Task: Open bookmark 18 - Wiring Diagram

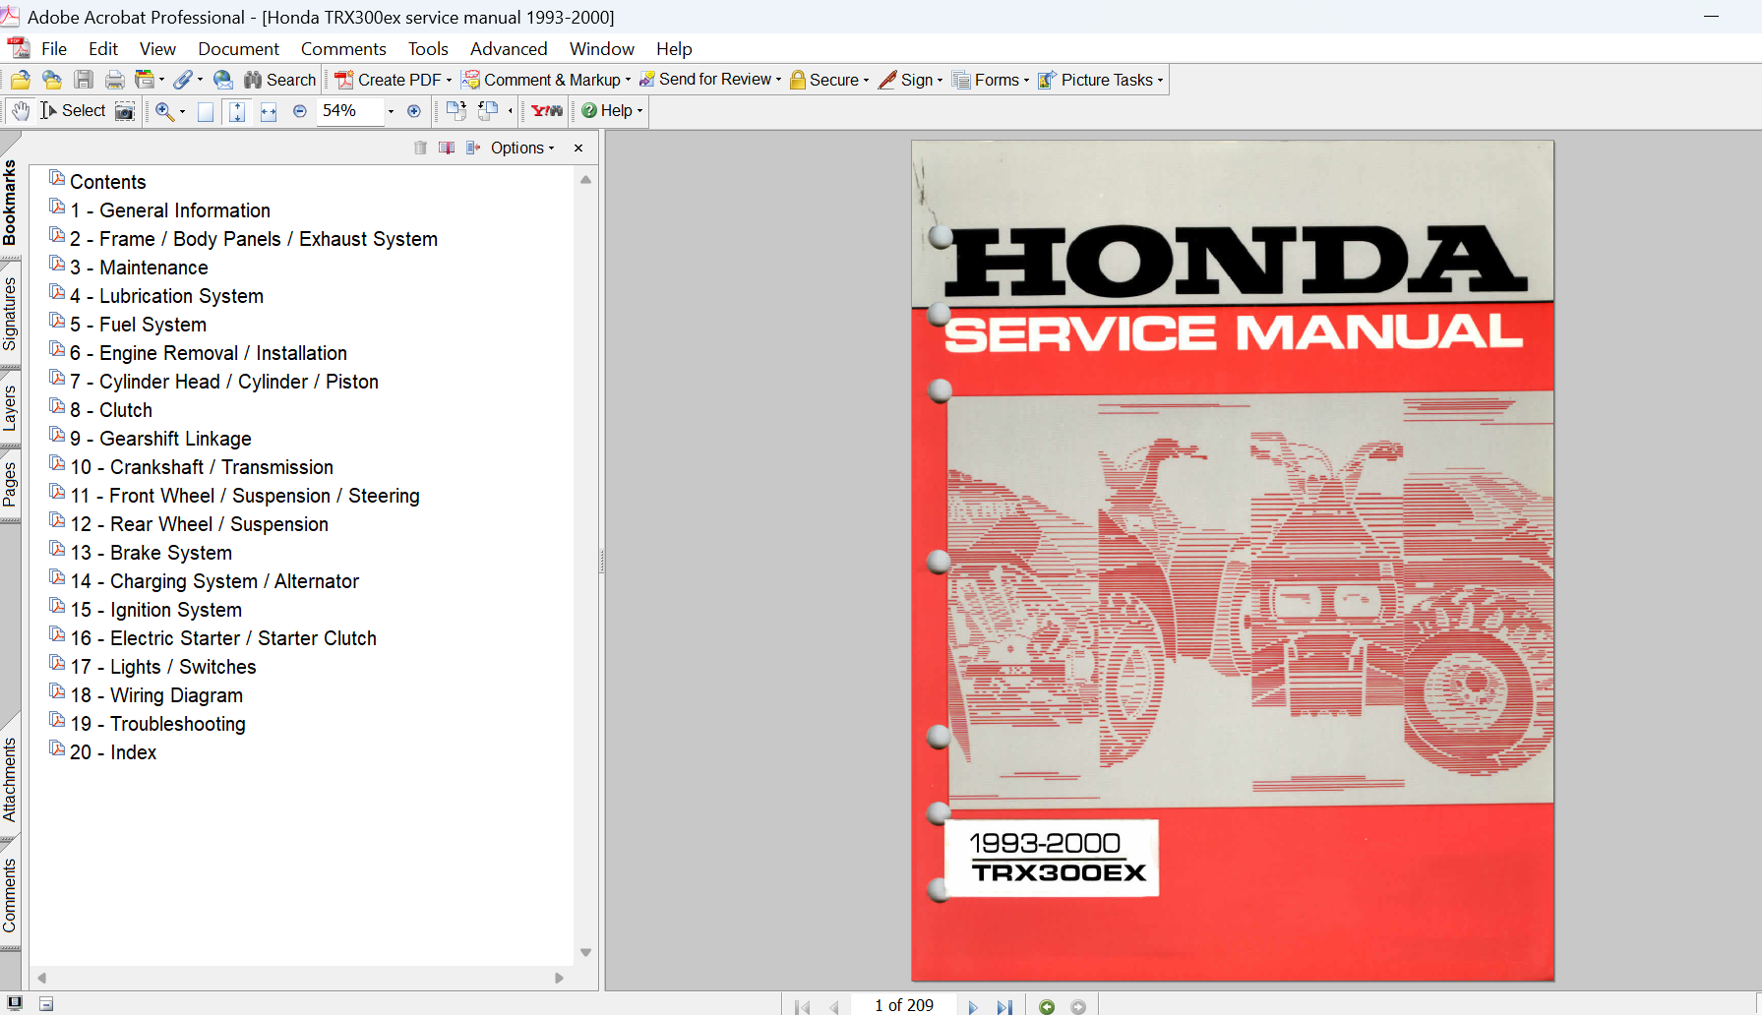Action: click(156, 695)
